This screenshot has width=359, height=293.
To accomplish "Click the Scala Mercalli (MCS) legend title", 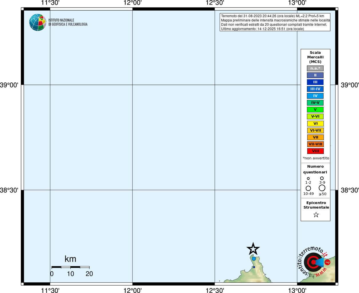I will coord(315,57).
